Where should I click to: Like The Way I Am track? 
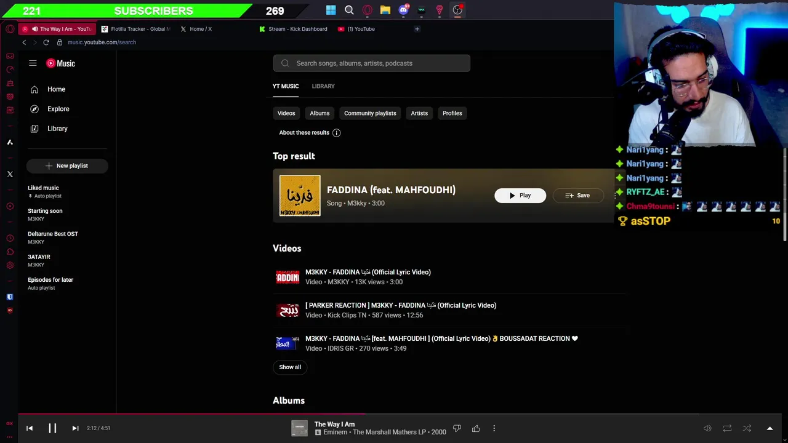tap(476, 428)
